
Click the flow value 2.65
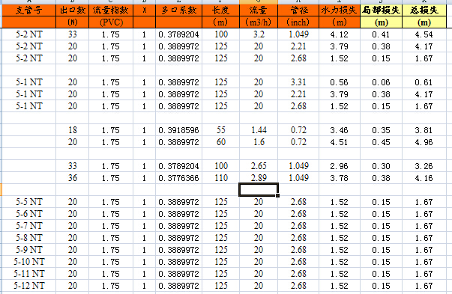[259, 166]
